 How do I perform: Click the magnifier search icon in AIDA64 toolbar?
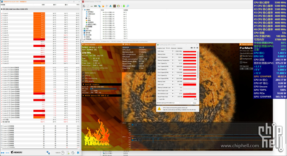128,6
